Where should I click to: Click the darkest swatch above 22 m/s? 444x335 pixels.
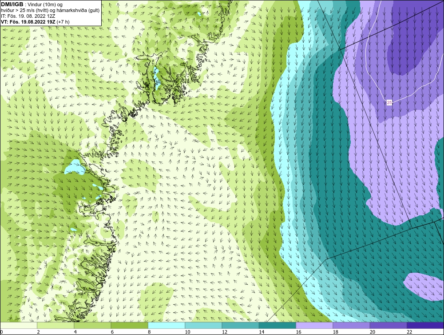coord(425,325)
